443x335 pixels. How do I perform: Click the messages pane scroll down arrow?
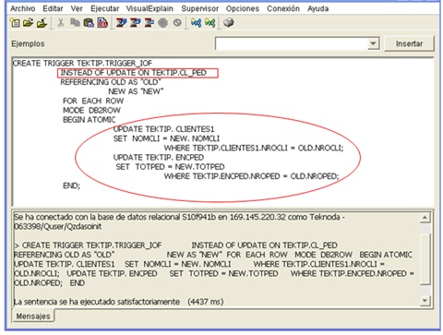(425, 300)
